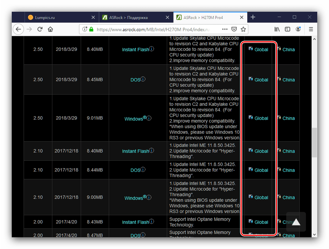The image size is (329, 249).
Task: Close the Lumpics.ru tab
Action: coord(93,17)
